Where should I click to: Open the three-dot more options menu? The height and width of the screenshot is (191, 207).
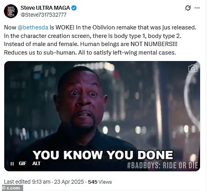pyautogui.click(x=197, y=8)
